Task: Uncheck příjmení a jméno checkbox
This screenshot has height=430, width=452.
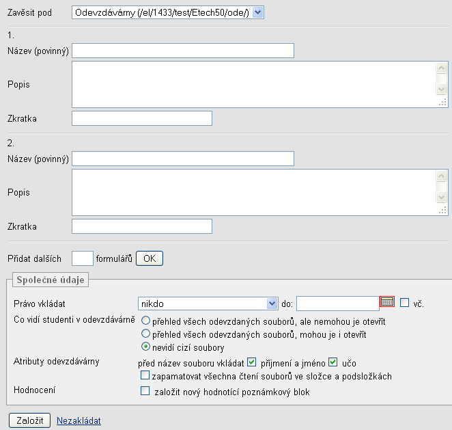Action: coord(252,362)
